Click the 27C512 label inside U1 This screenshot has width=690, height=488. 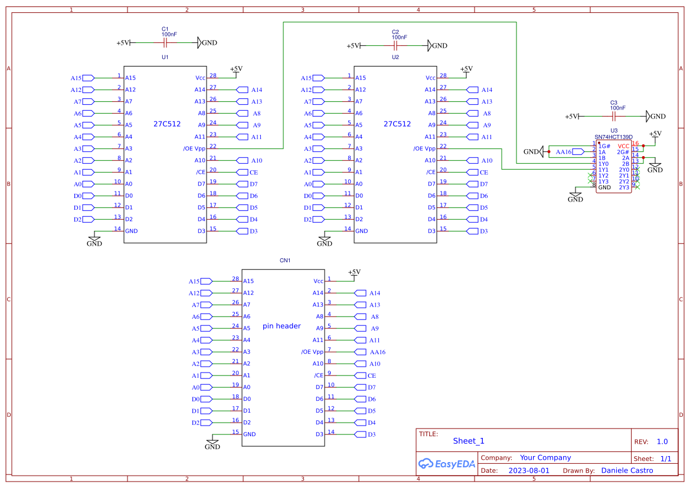coord(166,124)
